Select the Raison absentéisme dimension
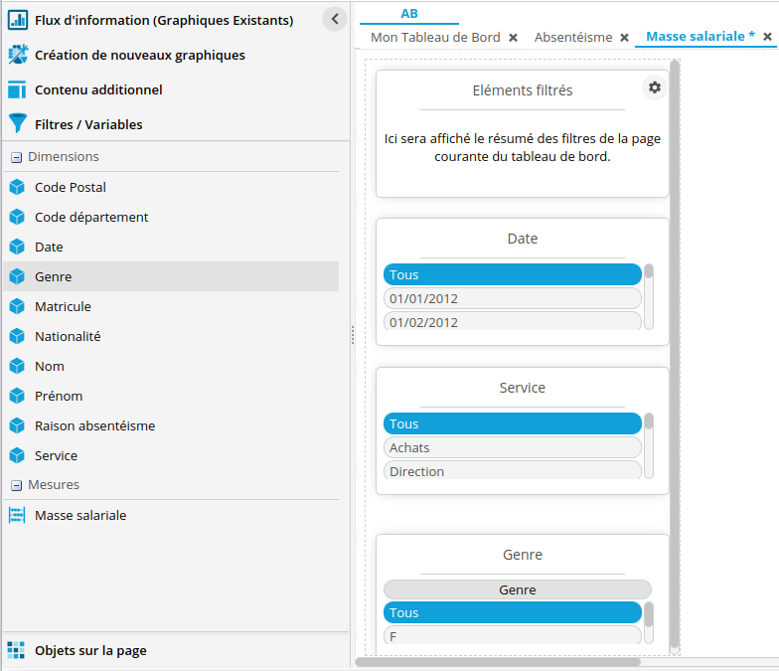779x671 pixels. coord(94,425)
